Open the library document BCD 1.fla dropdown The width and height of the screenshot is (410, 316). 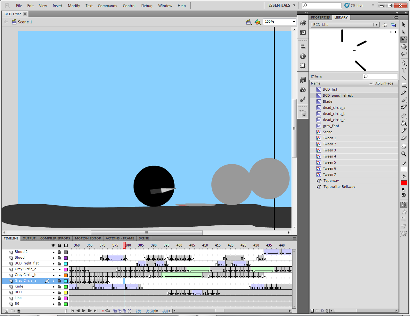pyautogui.click(x=376, y=25)
